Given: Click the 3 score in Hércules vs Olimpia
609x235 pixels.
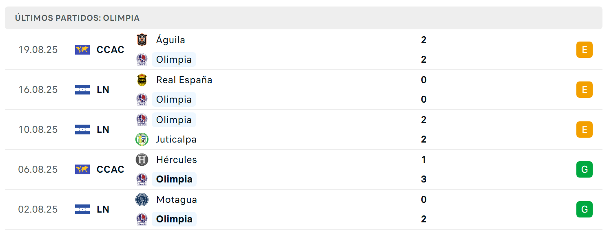Looking at the screenshot, I should tap(424, 179).
